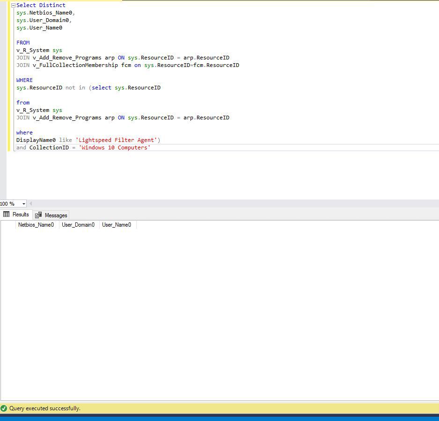Click the Results grid icon
The image size is (439, 421).
[x=7, y=214]
